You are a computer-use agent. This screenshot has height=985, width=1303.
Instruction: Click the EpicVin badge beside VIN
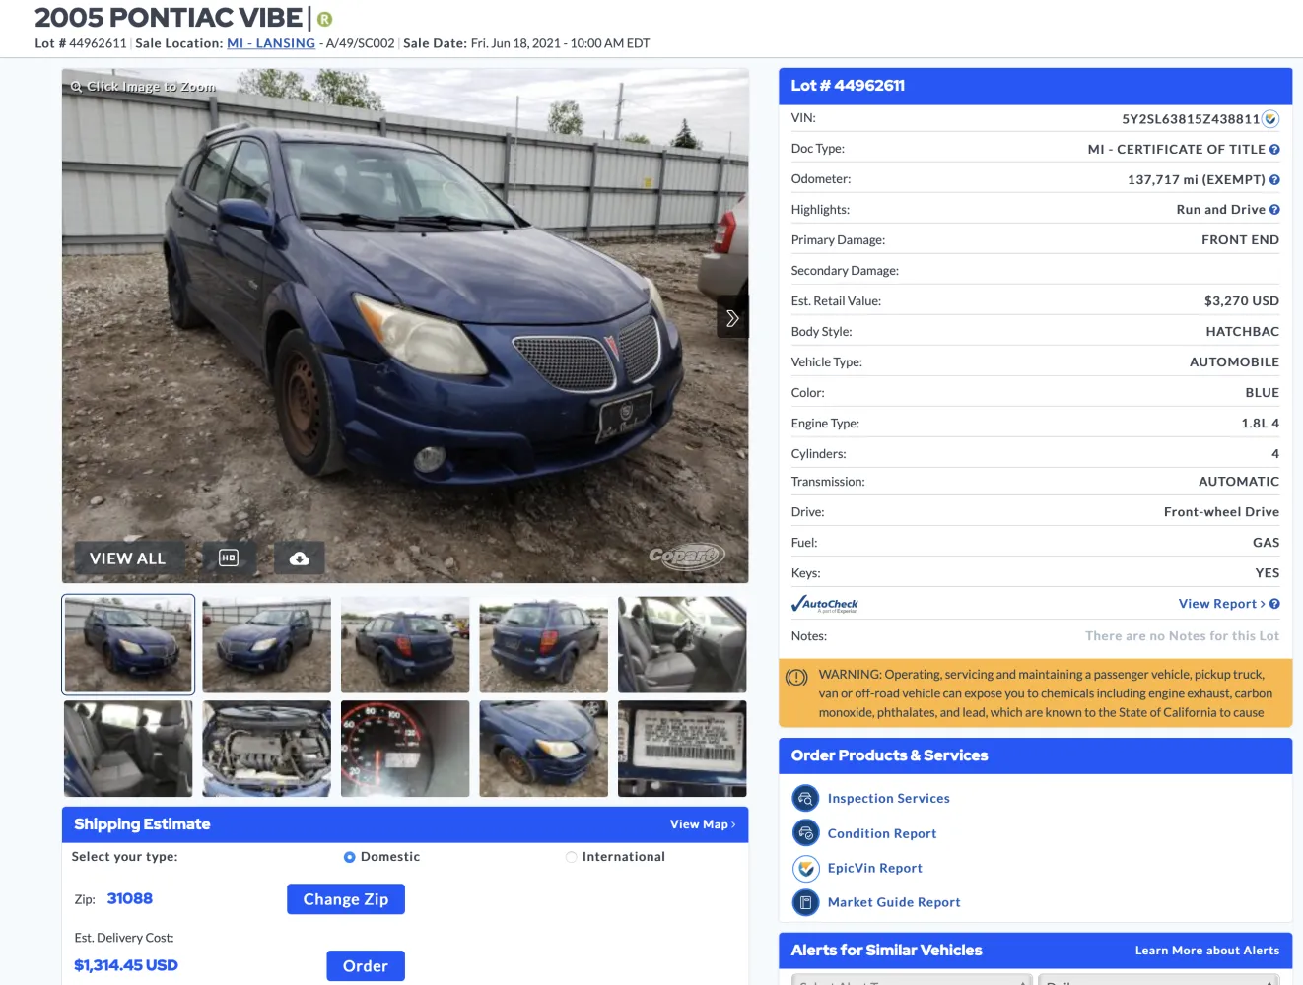(1270, 119)
